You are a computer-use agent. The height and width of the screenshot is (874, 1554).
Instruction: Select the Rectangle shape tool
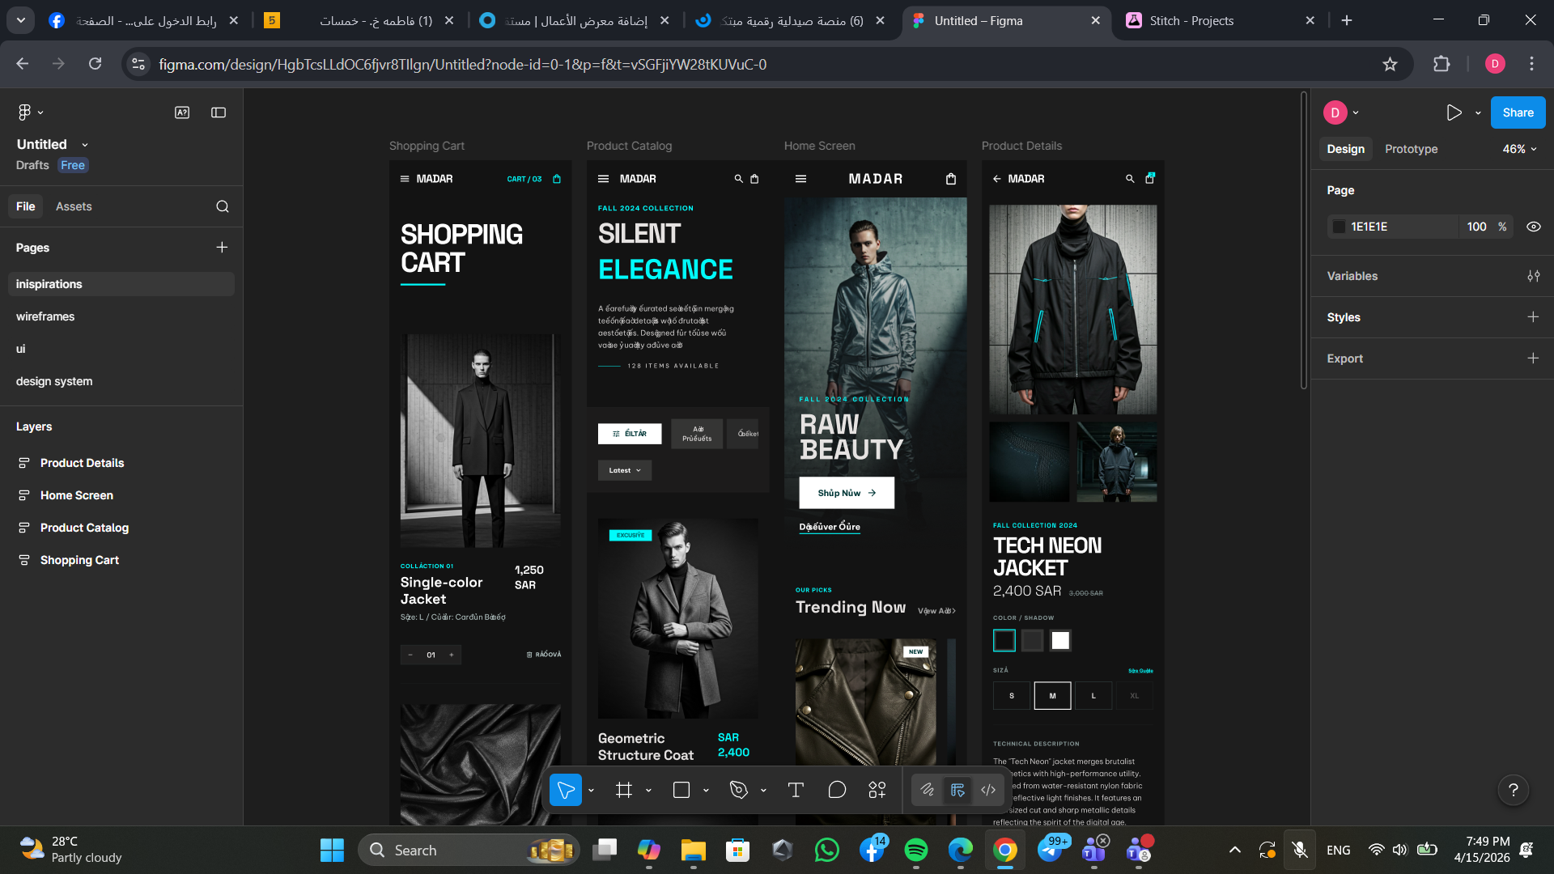point(681,790)
